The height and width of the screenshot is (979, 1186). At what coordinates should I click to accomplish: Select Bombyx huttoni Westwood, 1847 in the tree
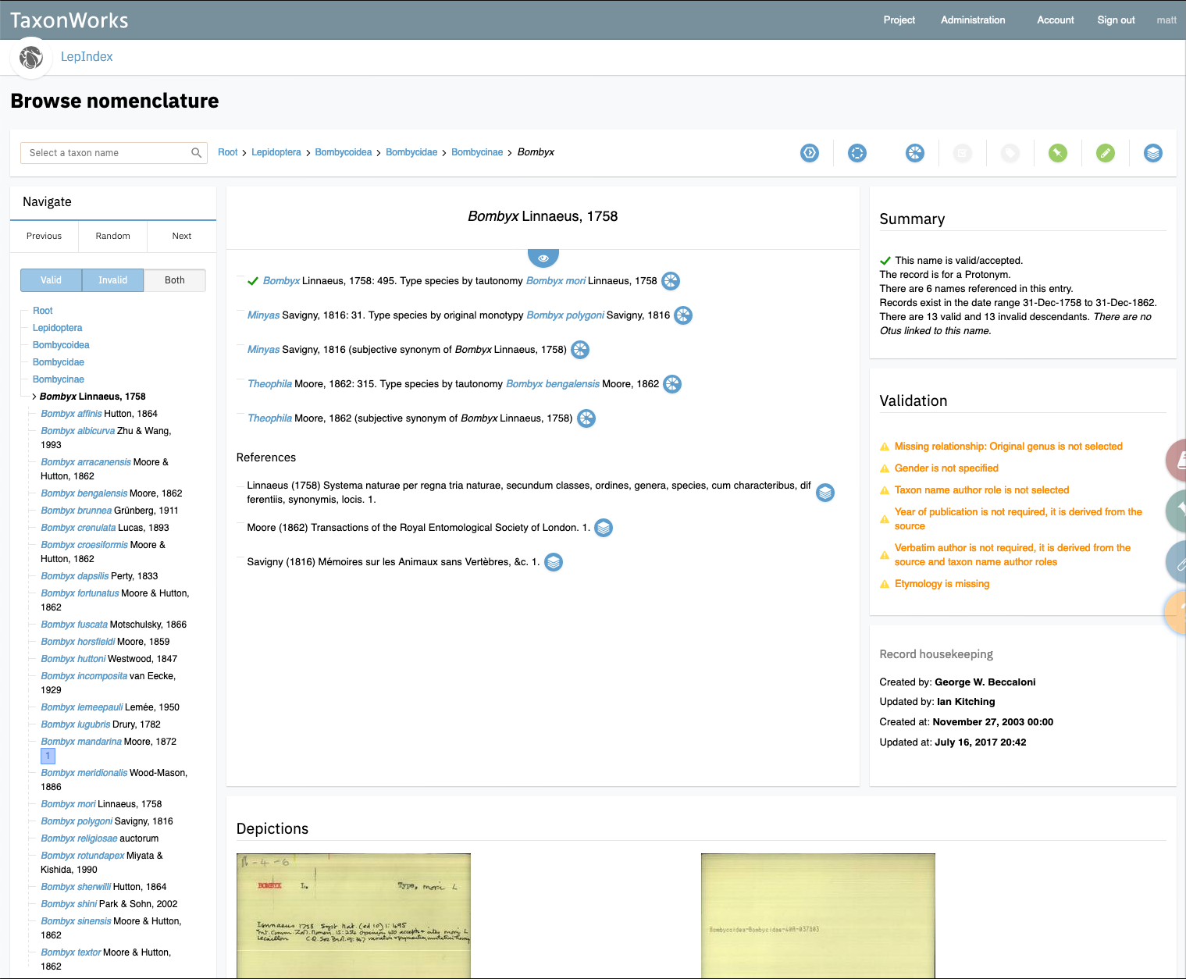109,659
